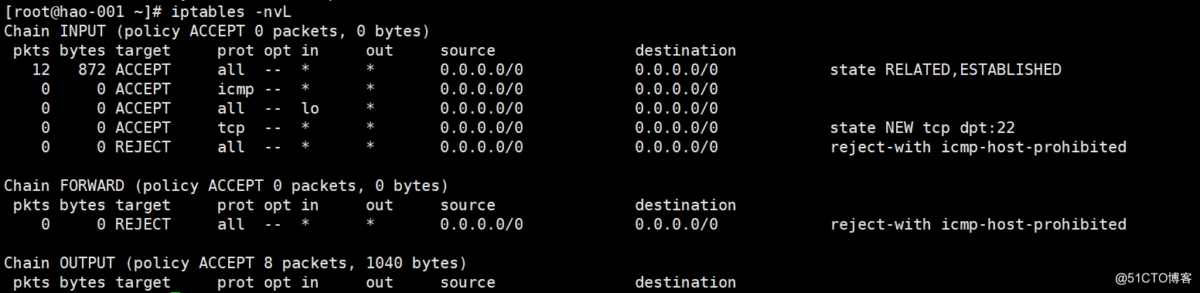Screen dimensions: 1200x293
Task: Click the 'prot' header under Chain FORWARD
Action: pos(236,206)
